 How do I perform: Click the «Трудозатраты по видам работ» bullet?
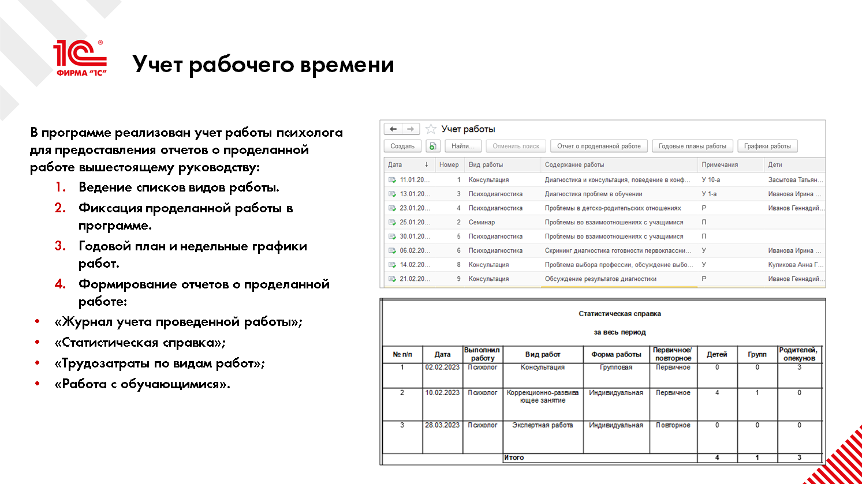pyautogui.click(x=159, y=363)
